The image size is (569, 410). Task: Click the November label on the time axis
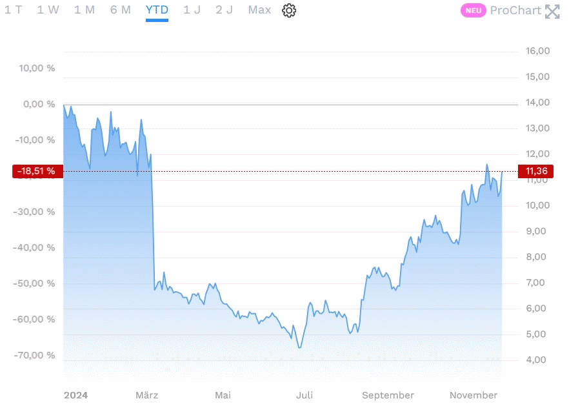coord(474,395)
